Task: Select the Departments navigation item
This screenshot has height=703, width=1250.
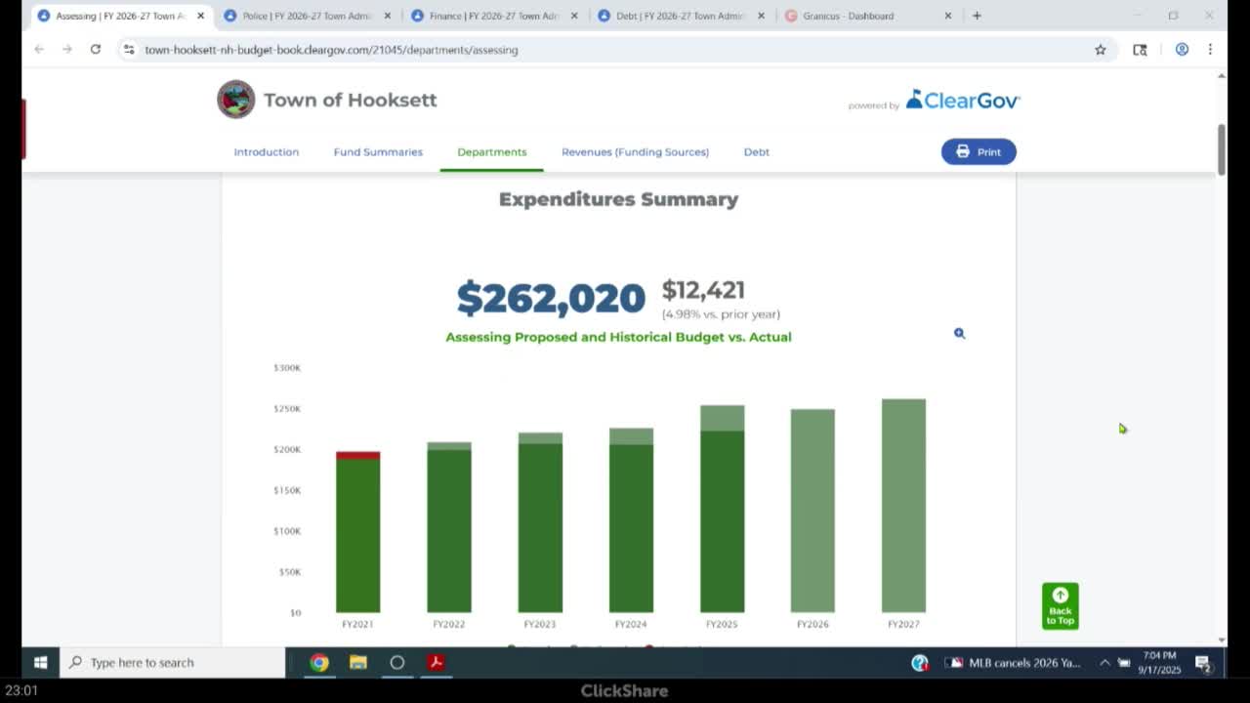Action: point(491,152)
